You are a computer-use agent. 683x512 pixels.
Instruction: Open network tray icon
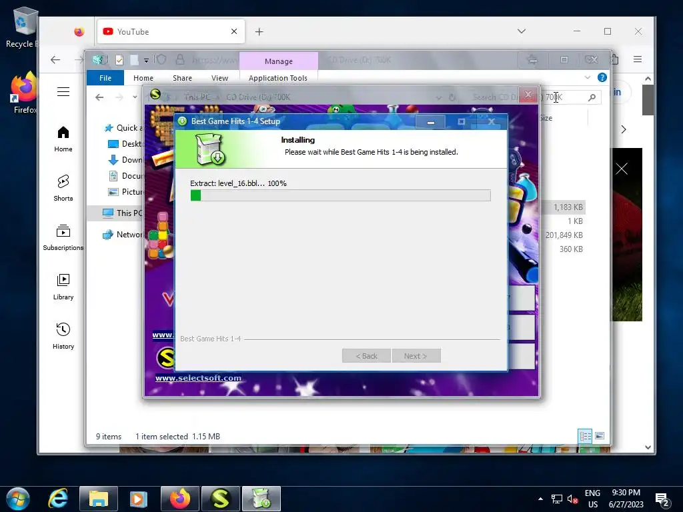pyautogui.click(x=557, y=499)
